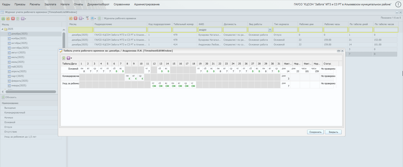
Task: Close the TimesheetEditWindow via its X icon
Action: tap(342, 51)
